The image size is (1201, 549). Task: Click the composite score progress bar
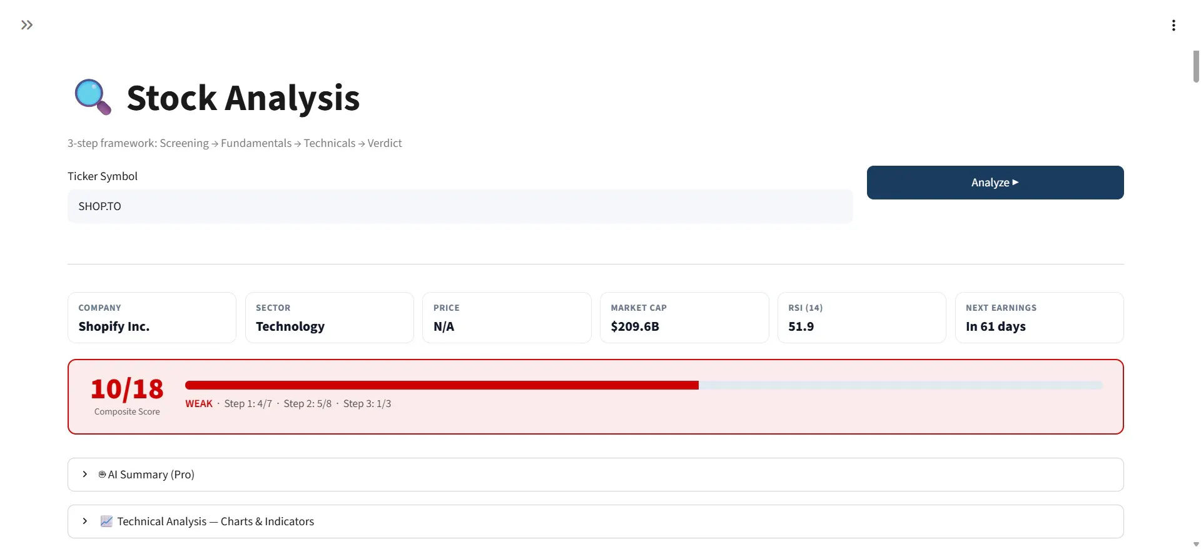pyautogui.click(x=644, y=385)
